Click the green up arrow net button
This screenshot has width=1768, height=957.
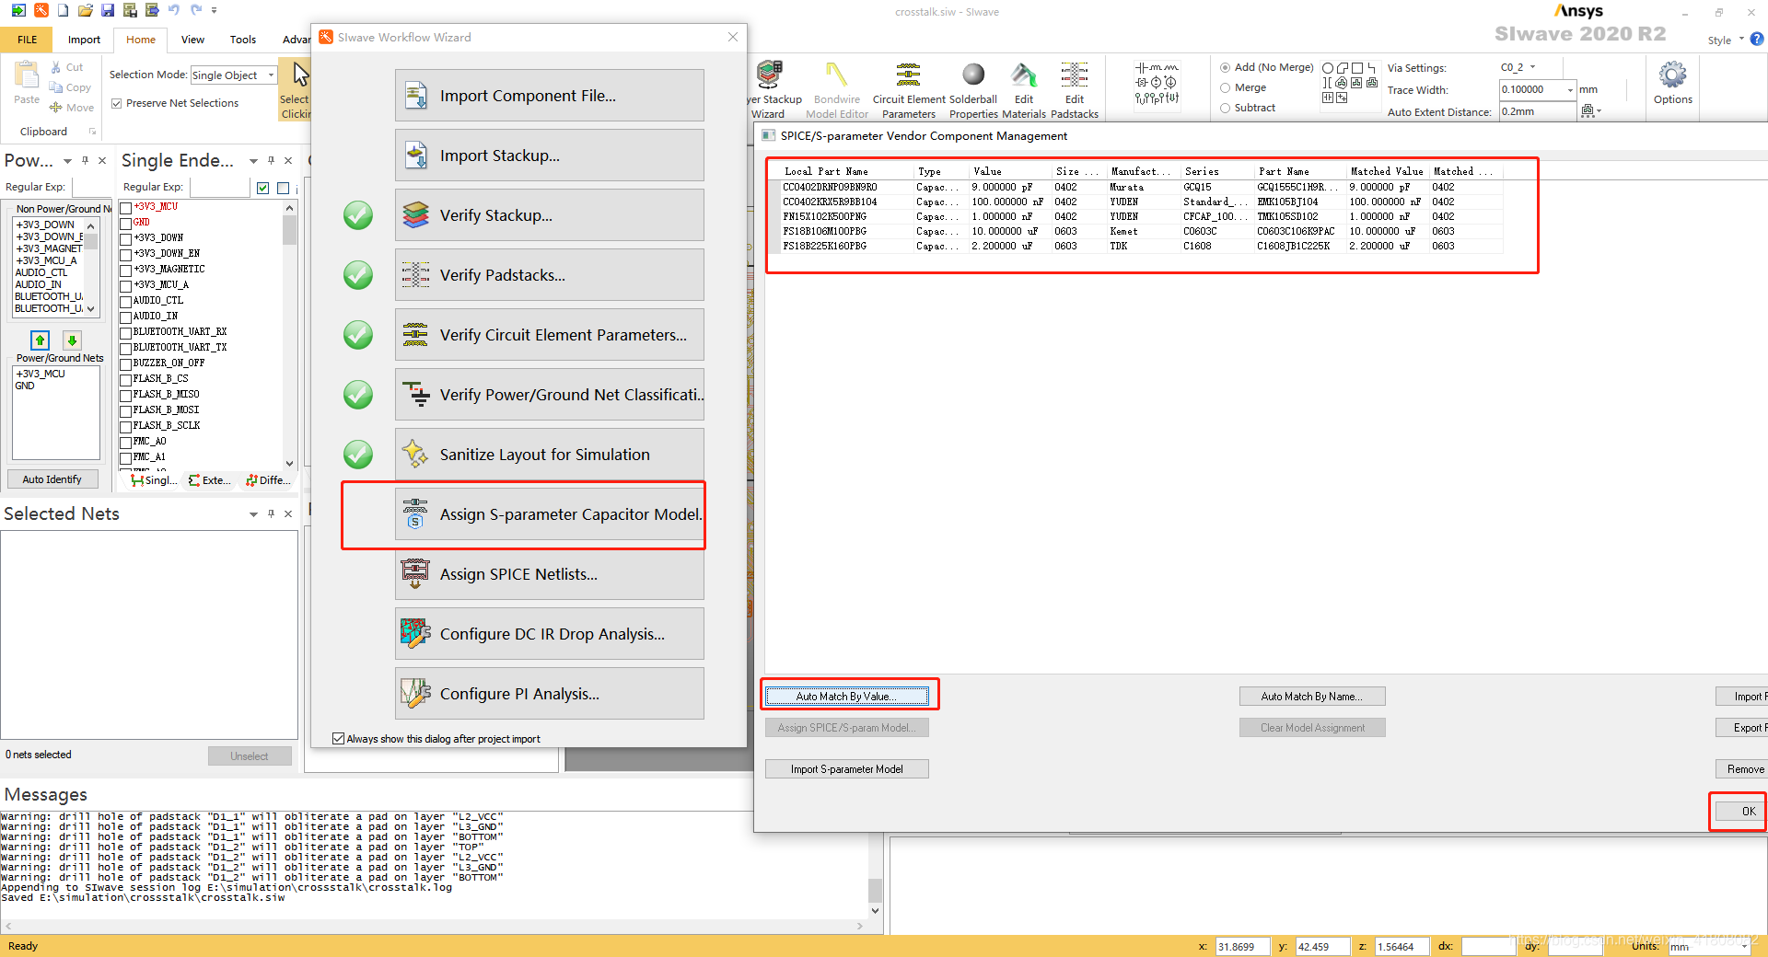coord(40,340)
